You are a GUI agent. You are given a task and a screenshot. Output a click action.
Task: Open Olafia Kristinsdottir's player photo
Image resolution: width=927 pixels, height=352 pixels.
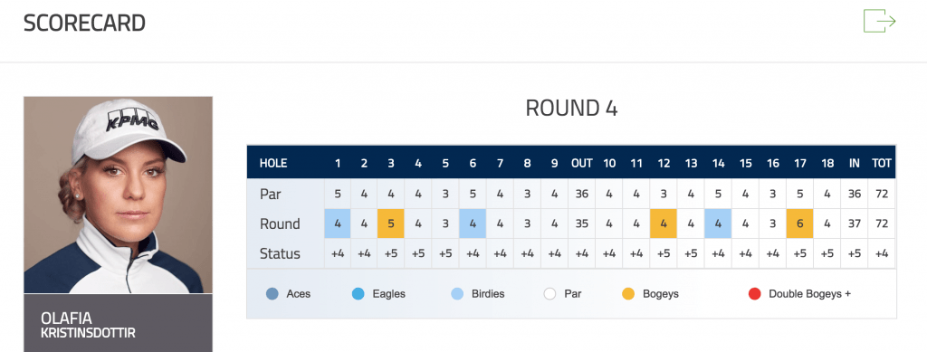point(119,195)
